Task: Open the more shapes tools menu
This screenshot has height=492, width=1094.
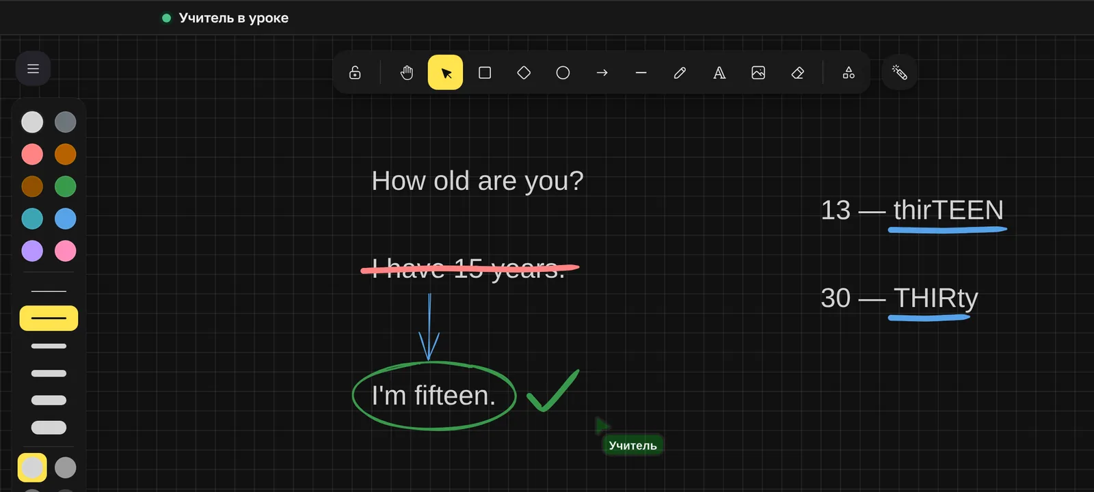Action: point(849,72)
